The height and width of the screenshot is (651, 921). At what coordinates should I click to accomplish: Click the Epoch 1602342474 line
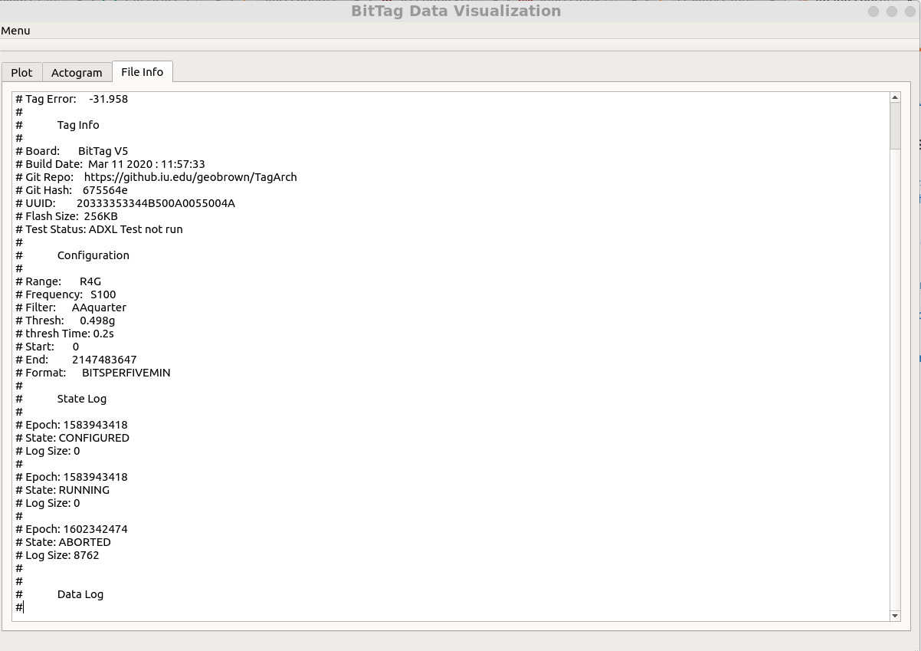coord(71,529)
